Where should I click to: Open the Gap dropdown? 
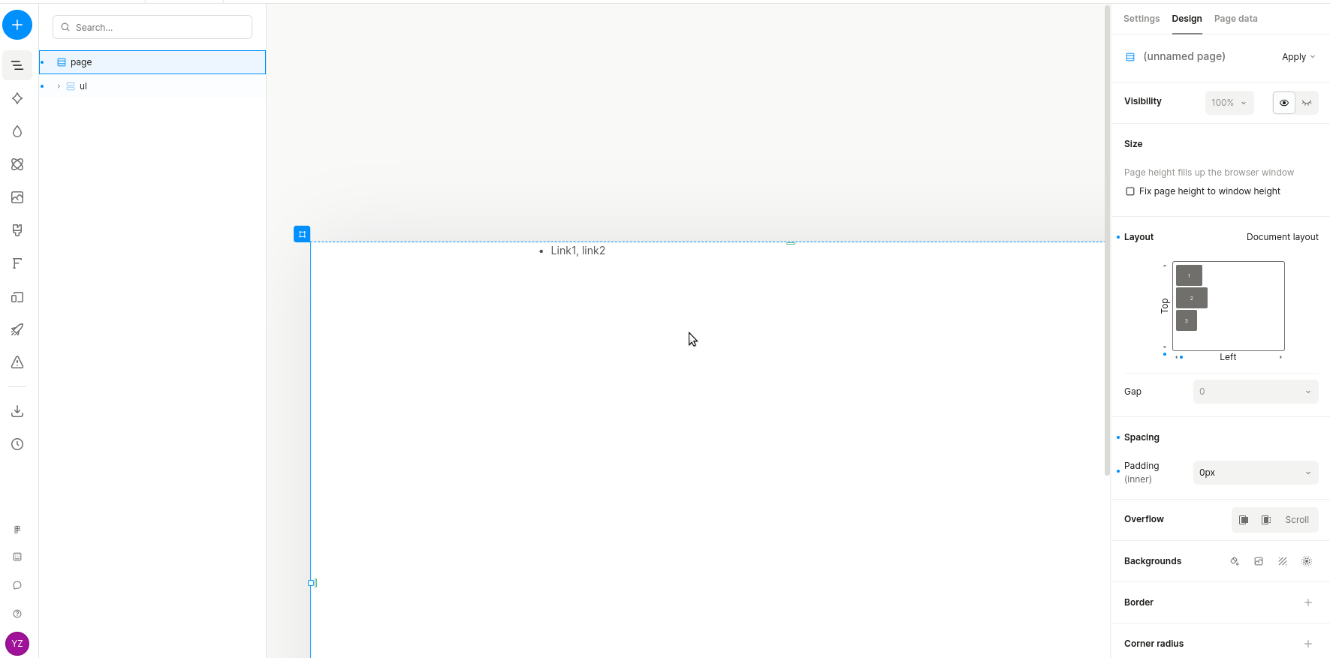point(1255,392)
